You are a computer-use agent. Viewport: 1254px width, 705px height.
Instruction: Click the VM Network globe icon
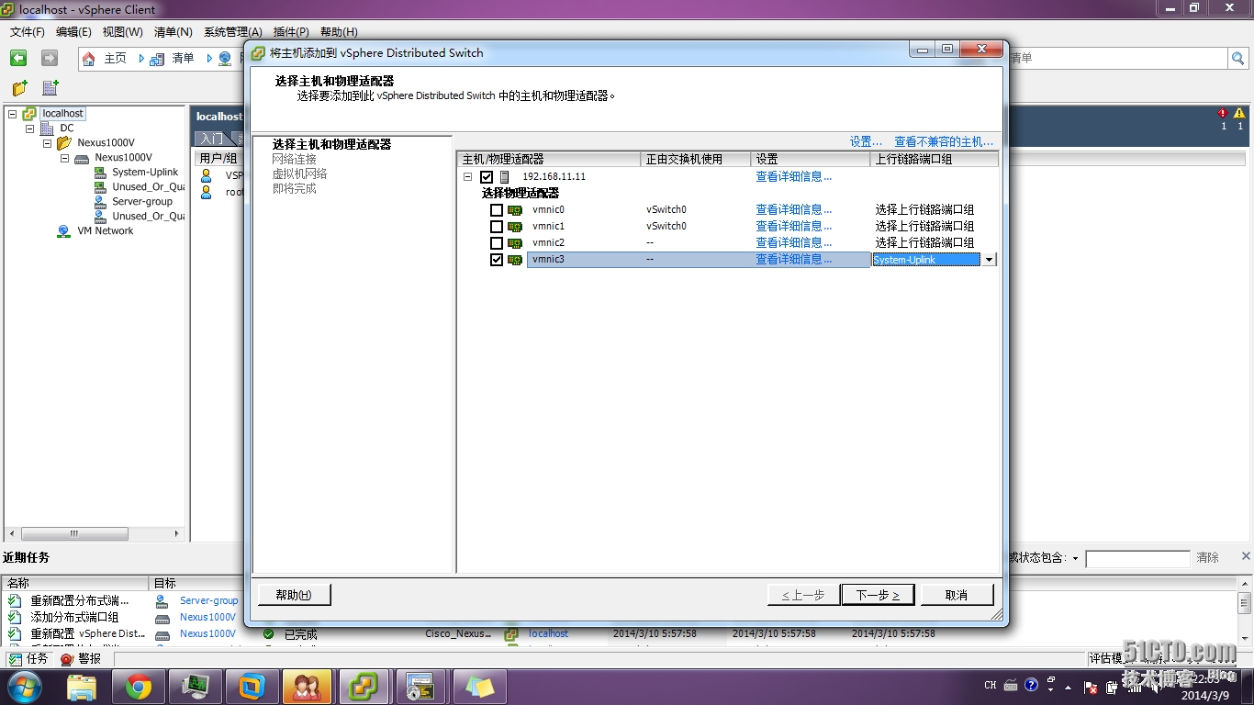(x=63, y=231)
